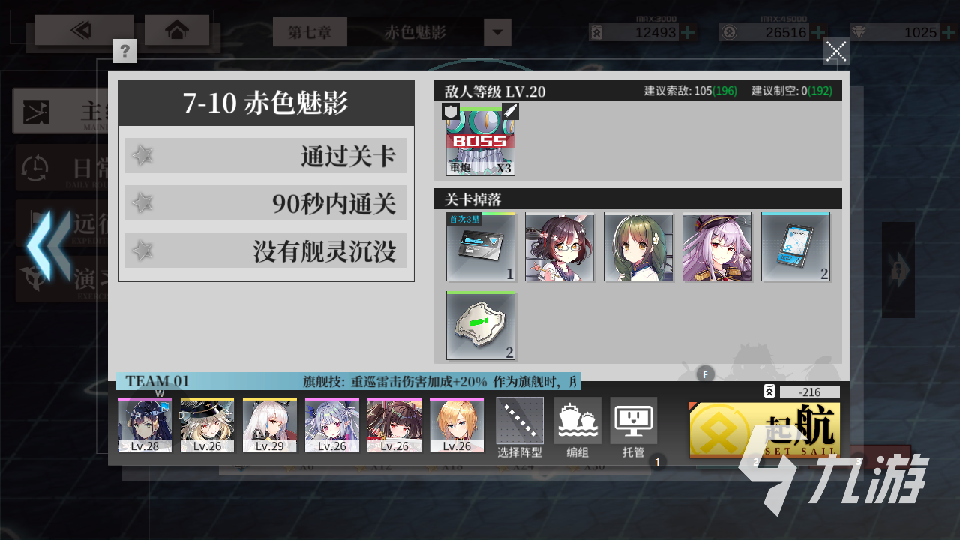Open the question mark help icon

(124, 51)
